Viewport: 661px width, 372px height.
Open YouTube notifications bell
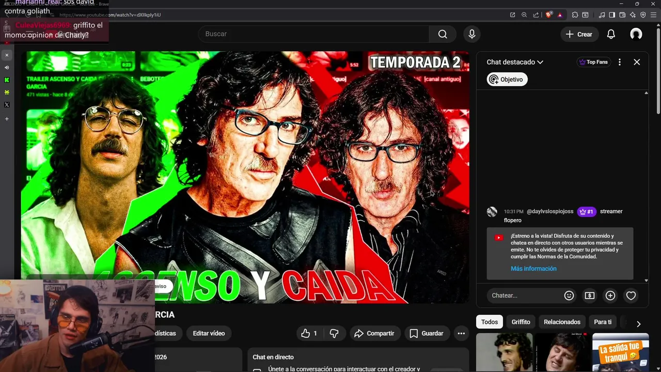tap(611, 34)
